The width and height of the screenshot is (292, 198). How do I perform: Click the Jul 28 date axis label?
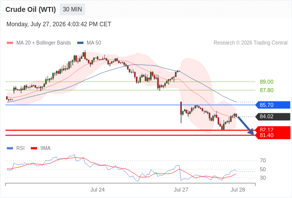coord(238,190)
